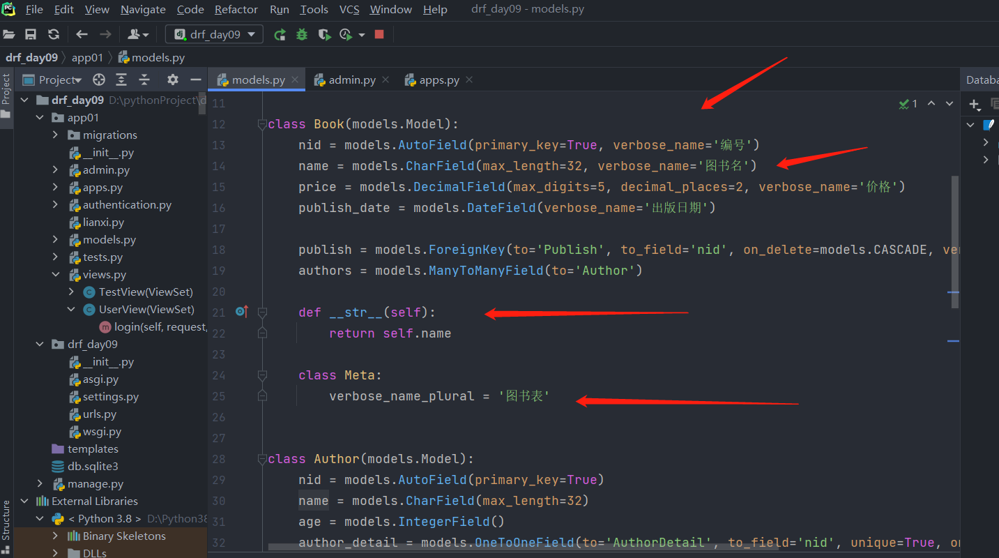Close the models.py editor tab
The width and height of the screenshot is (999, 558).
pyautogui.click(x=295, y=80)
